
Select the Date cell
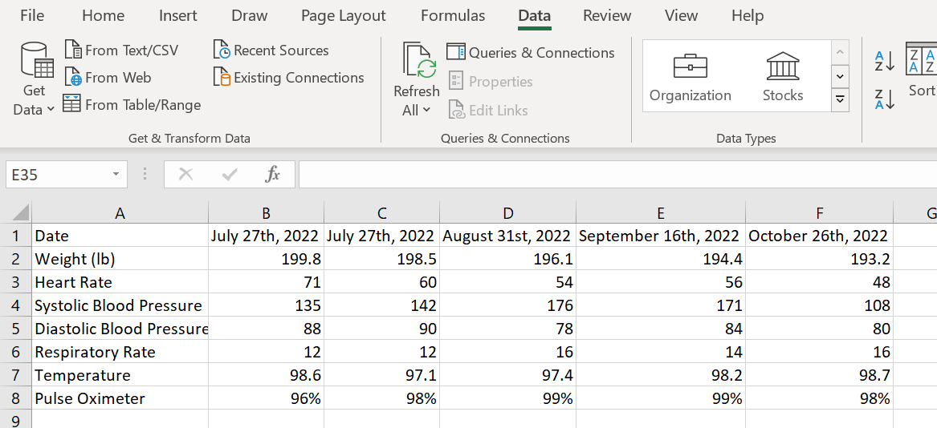click(x=120, y=236)
